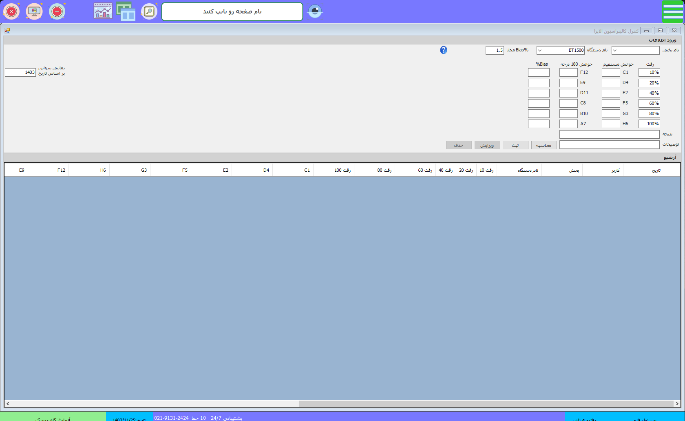Screen dimensions: 685x421
Task: Click the C1 direct reading input field
Action: [x=610, y=73]
